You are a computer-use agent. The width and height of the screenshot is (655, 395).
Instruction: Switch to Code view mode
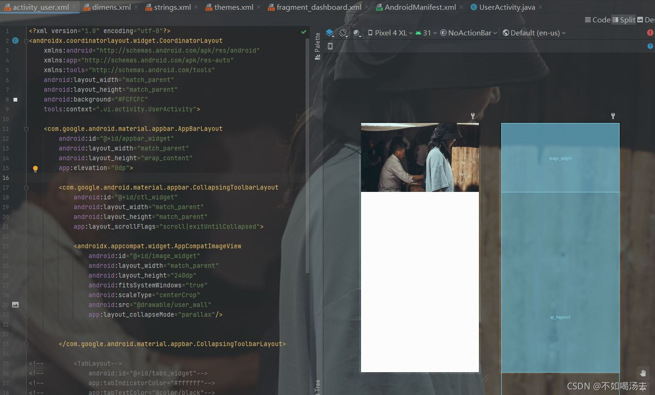coord(598,20)
